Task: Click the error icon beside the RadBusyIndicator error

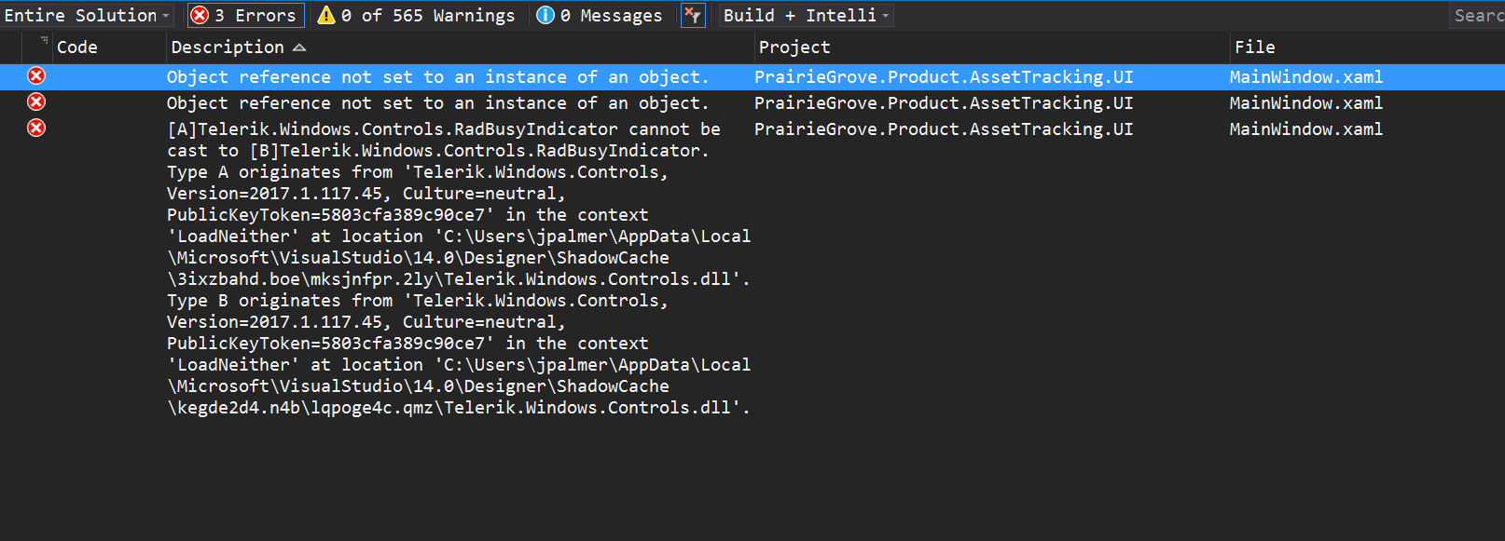Action: tap(36, 128)
